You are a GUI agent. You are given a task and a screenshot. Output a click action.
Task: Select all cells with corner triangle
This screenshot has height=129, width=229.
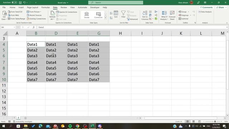point(5,33)
